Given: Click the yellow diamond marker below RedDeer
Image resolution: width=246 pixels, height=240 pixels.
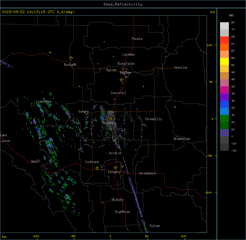Looking at the screenshot, I should pyautogui.click(x=122, y=80).
